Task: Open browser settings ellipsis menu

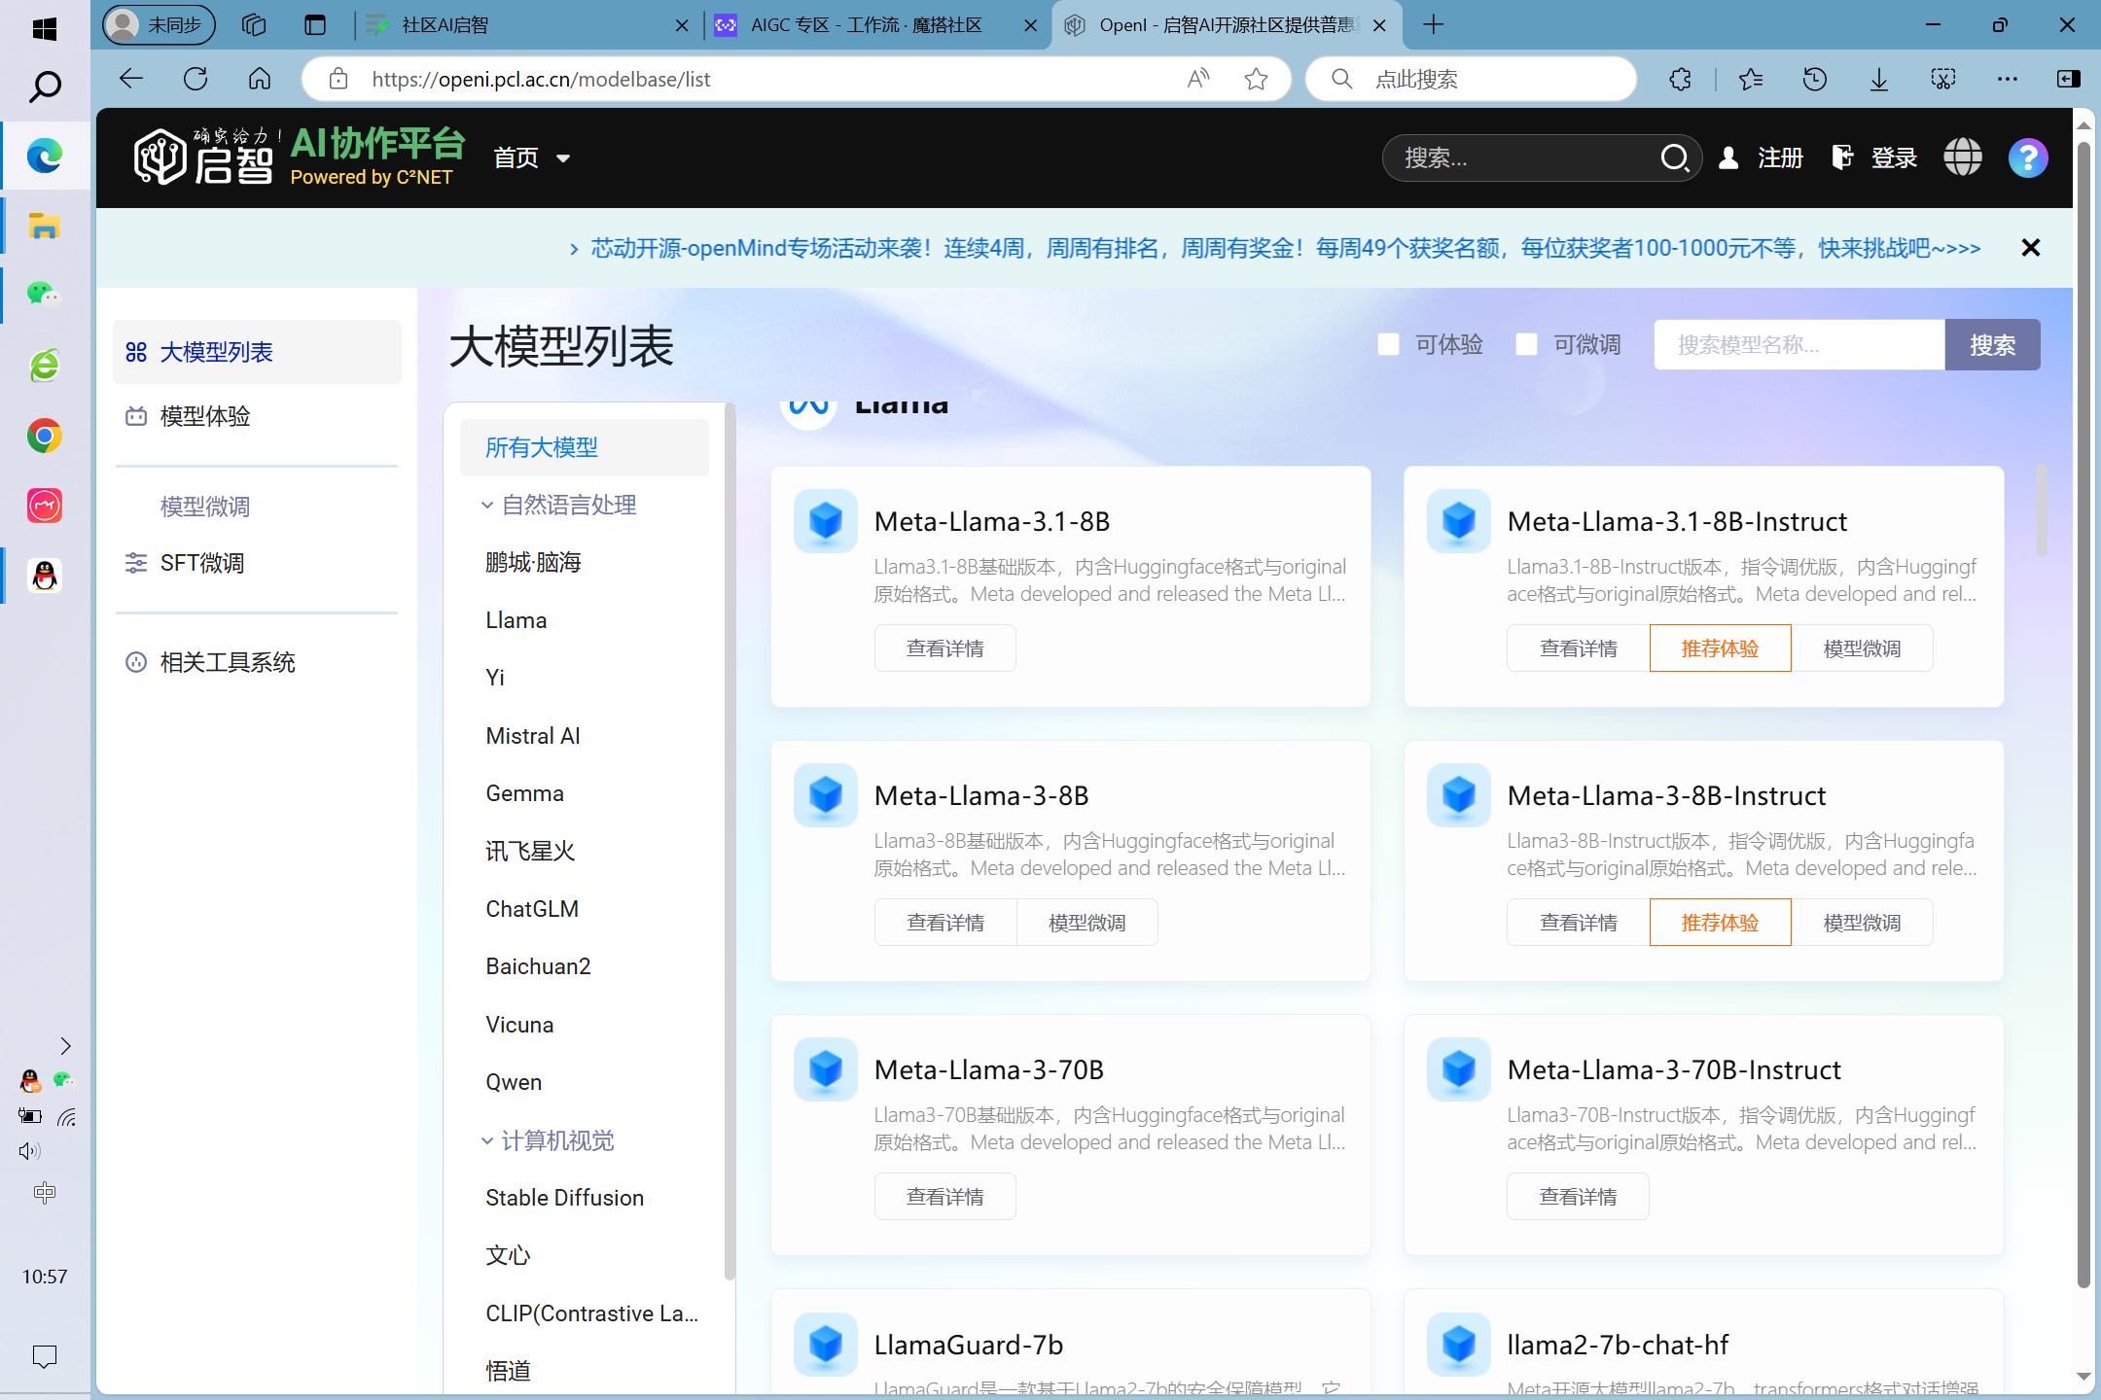Action: coord(2007,79)
